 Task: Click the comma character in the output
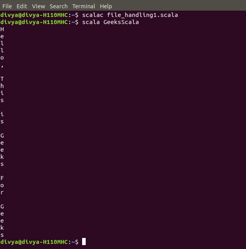click(2, 66)
